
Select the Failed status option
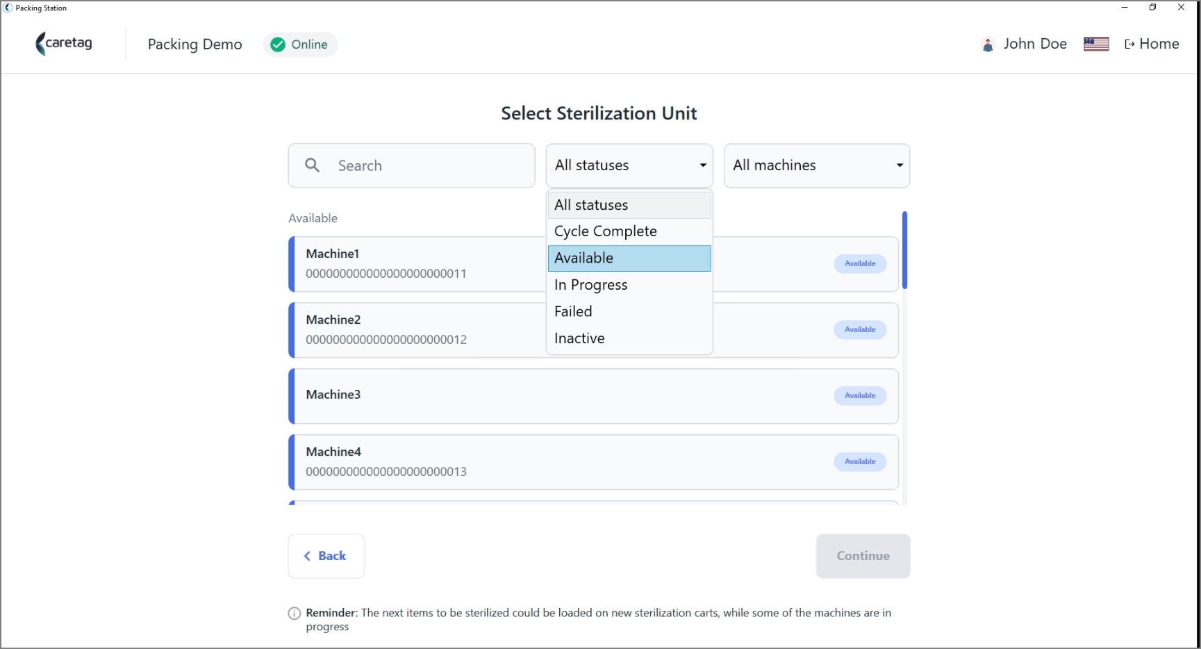click(629, 311)
